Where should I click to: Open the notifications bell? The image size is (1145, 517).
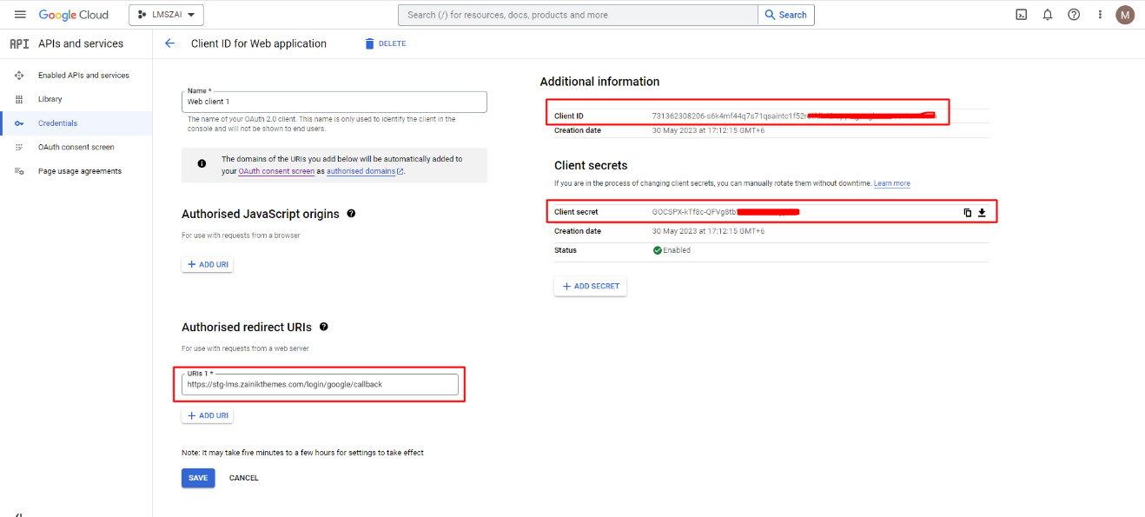pyautogui.click(x=1048, y=15)
